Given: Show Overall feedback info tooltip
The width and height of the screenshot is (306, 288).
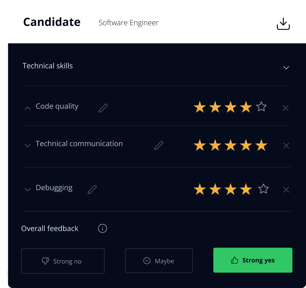Looking at the screenshot, I should (x=102, y=228).
